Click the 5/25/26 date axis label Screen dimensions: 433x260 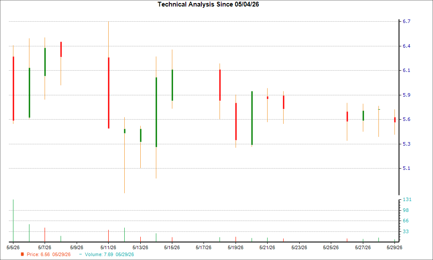(331, 247)
